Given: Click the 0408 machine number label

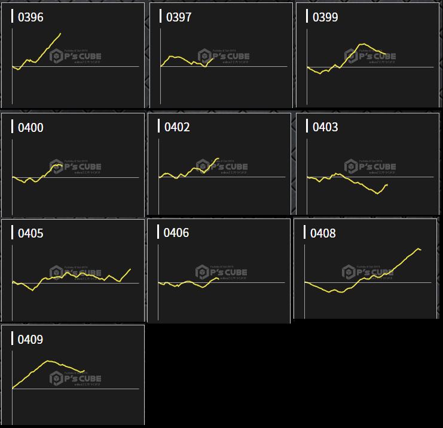Looking at the screenshot, I should 323,233.
